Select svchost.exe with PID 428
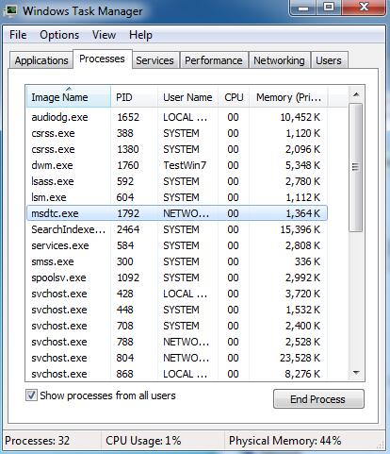This screenshot has width=390, height=454. coord(177,294)
